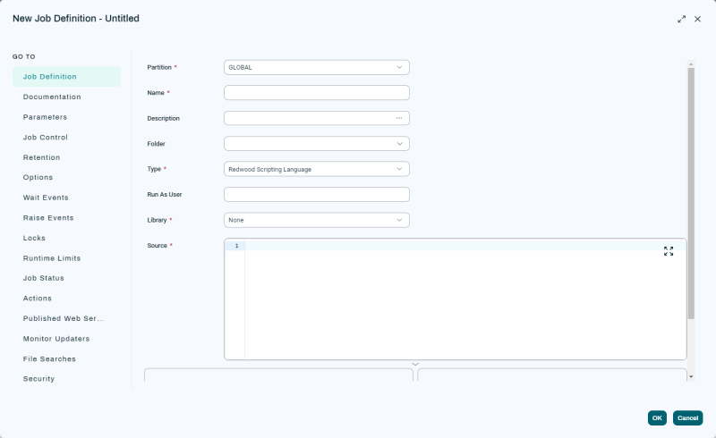This screenshot has width=716, height=438.
Task: Close the New Job Definition dialog
Action: click(x=697, y=19)
